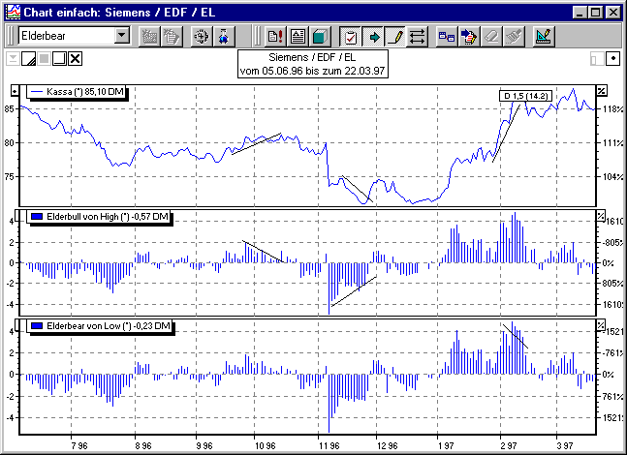Viewport: 627px width, 455px height.
Task: Click the double-arrow swap icon
Action: click(x=417, y=37)
